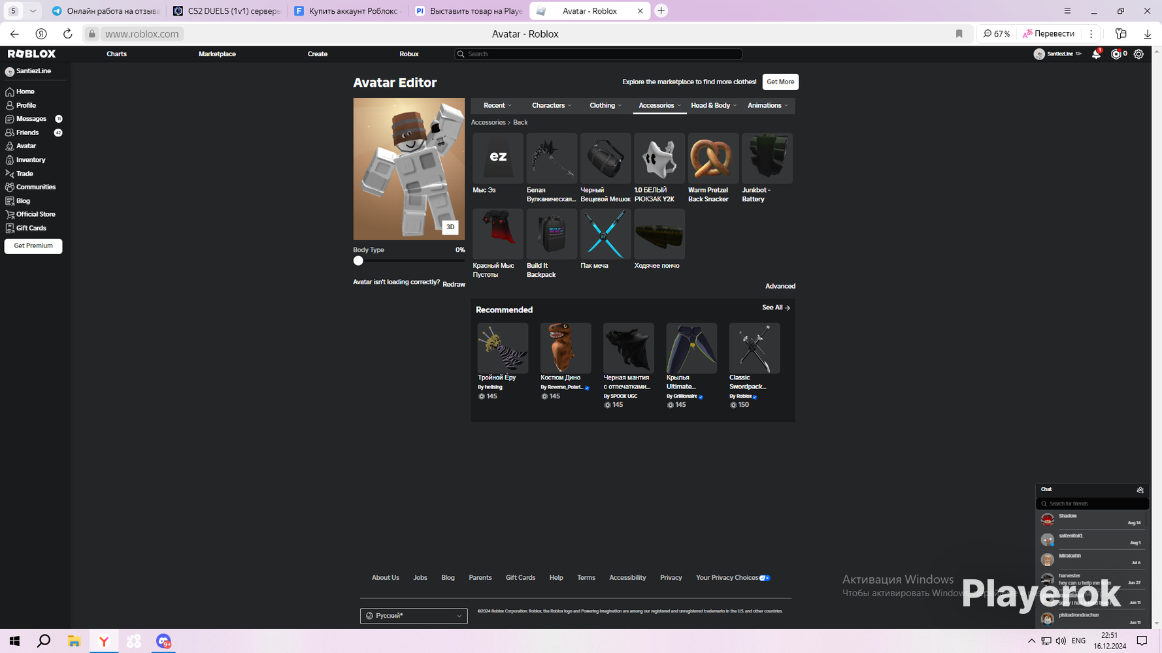Switch to the Купить аккаунт Роблокс tab
Screen dimensions: 1162x653
[x=347, y=11]
